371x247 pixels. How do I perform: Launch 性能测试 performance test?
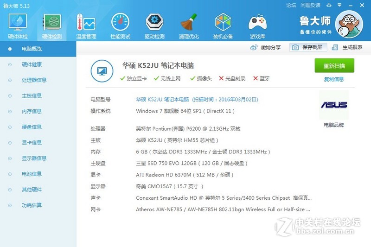click(x=120, y=26)
